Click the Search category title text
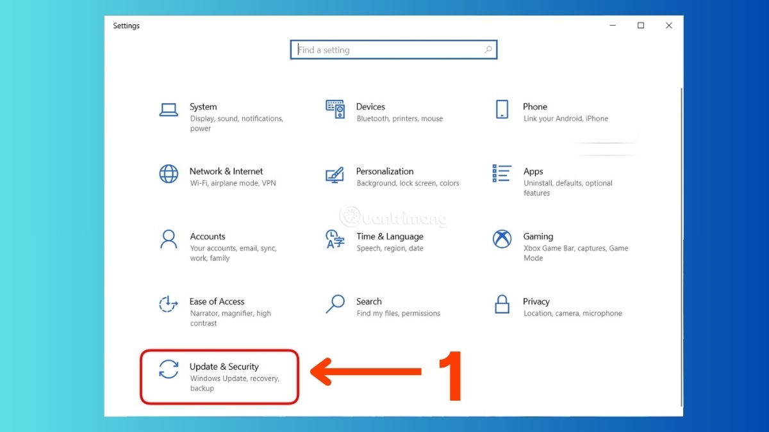The width and height of the screenshot is (769, 432). point(369,301)
